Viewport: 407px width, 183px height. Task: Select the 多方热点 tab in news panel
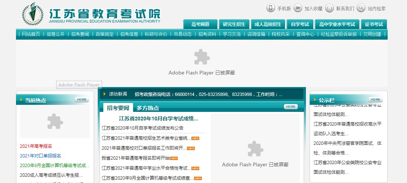click(148, 108)
